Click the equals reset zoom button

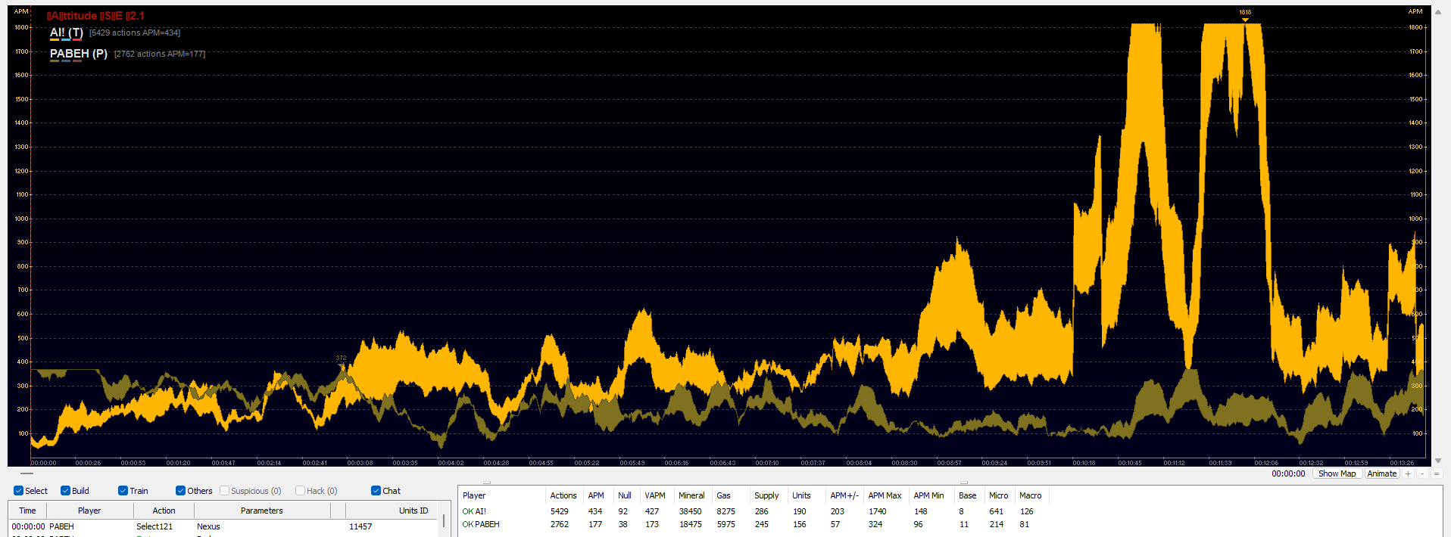pyautogui.click(x=1437, y=473)
